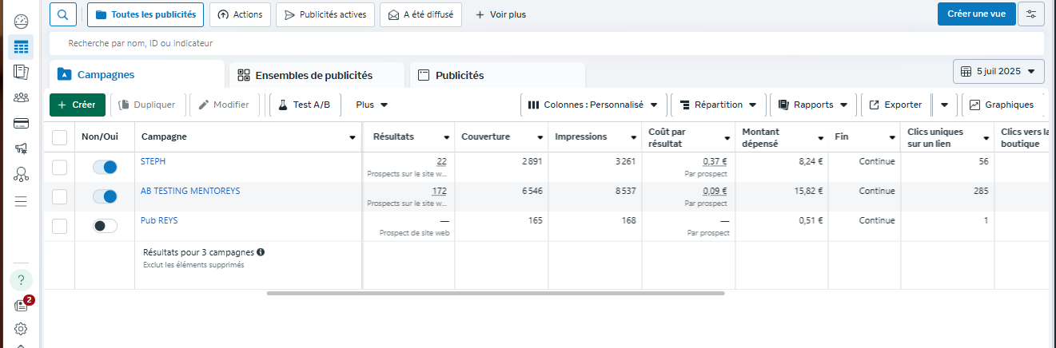The width and height of the screenshot is (1056, 348).
Task: Open billing card icon in left sidebar
Action: click(21, 124)
